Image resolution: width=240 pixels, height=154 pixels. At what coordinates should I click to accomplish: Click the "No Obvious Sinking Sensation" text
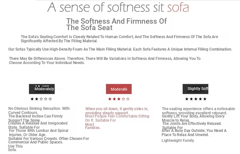click(x=39, y=109)
